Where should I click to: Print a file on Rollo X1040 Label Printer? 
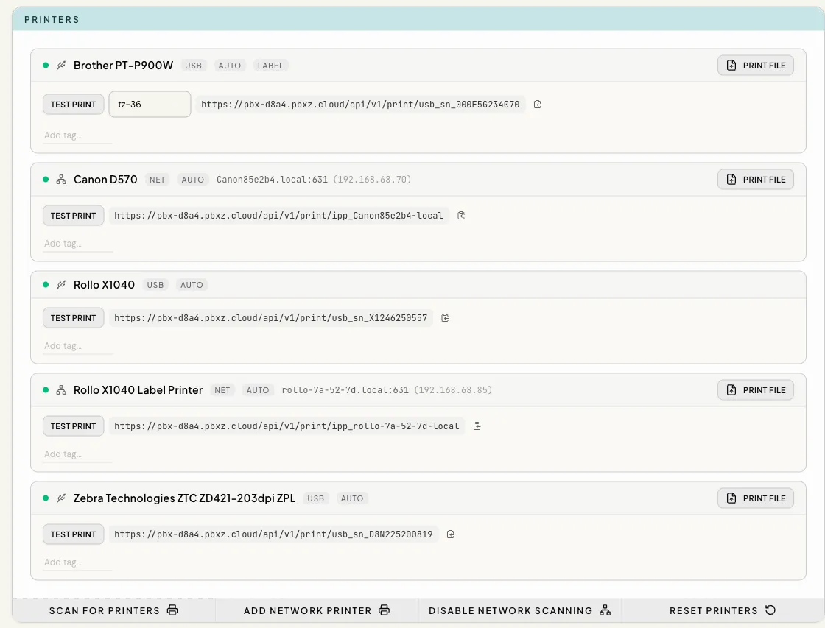point(756,389)
